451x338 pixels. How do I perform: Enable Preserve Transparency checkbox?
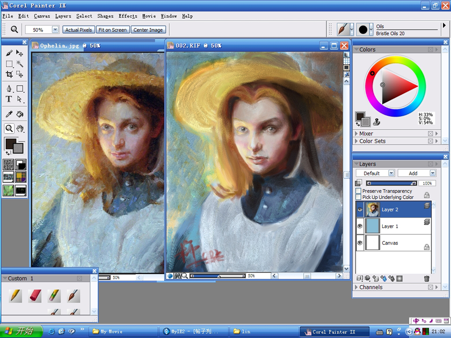(358, 191)
